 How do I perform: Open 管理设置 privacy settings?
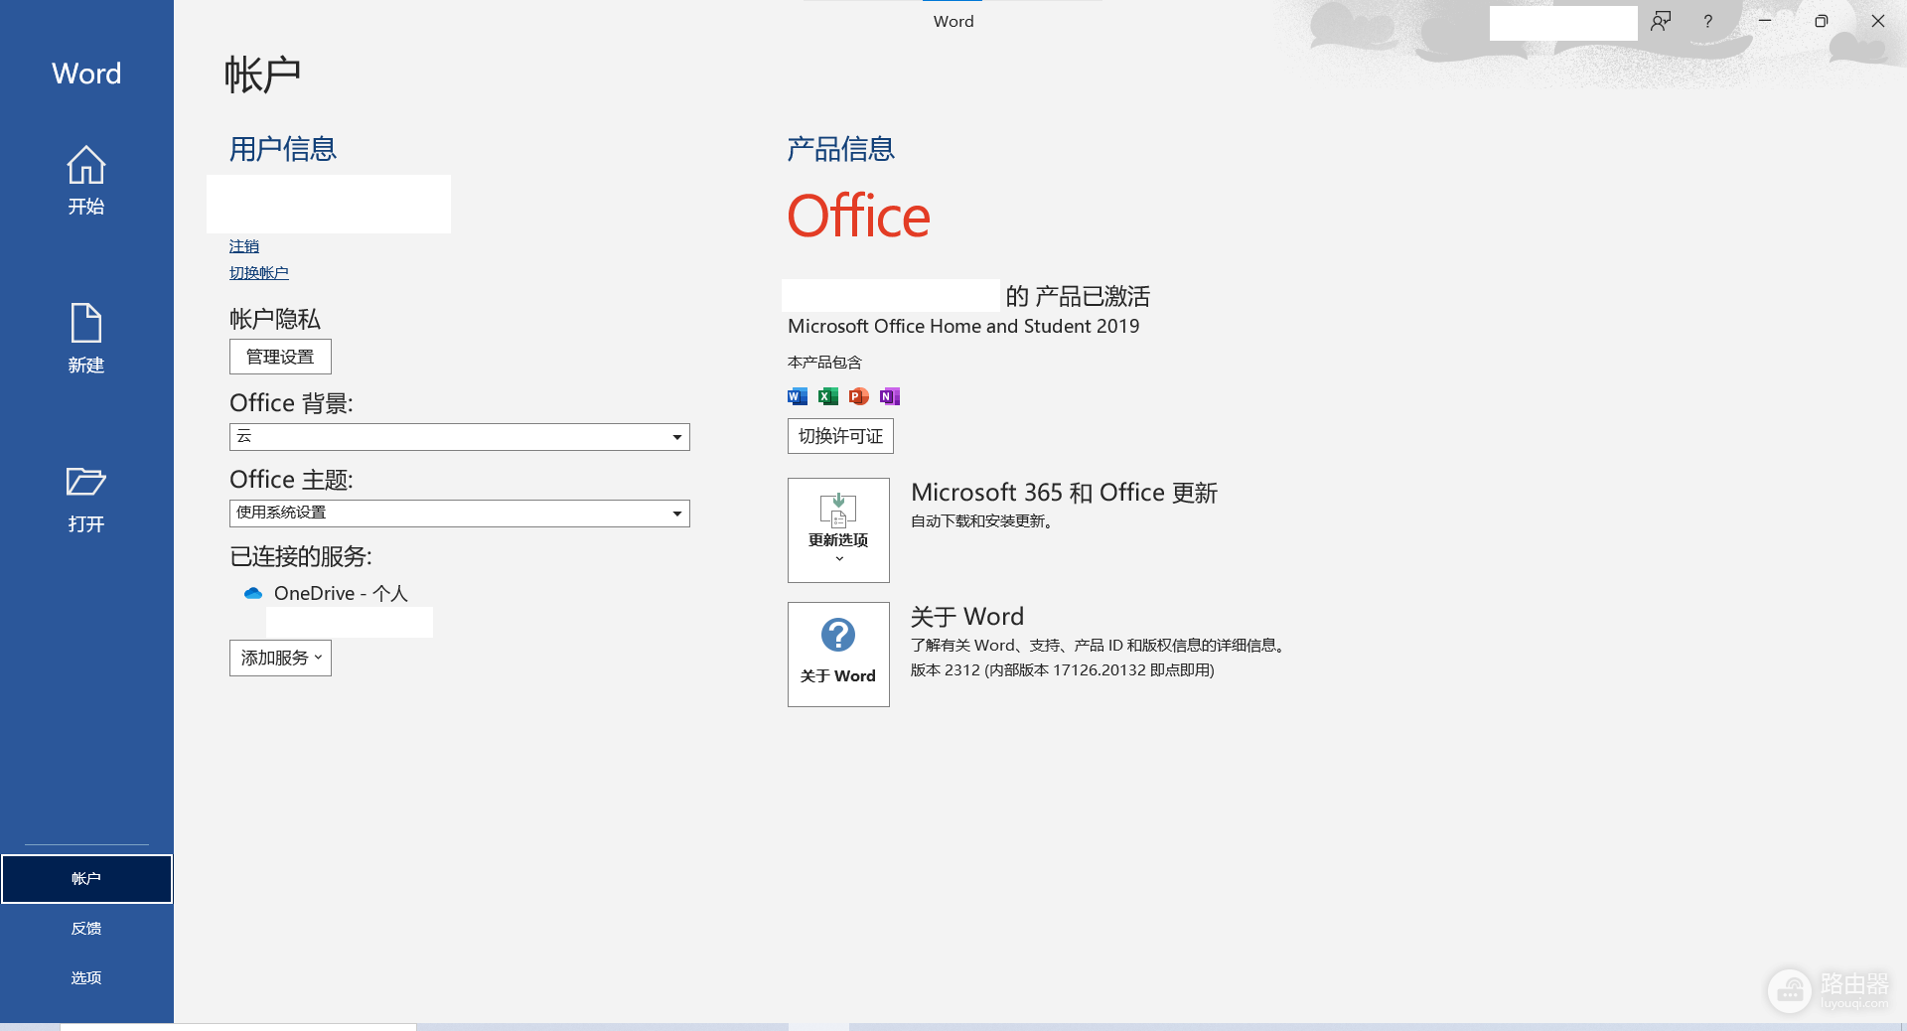(280, 357)
